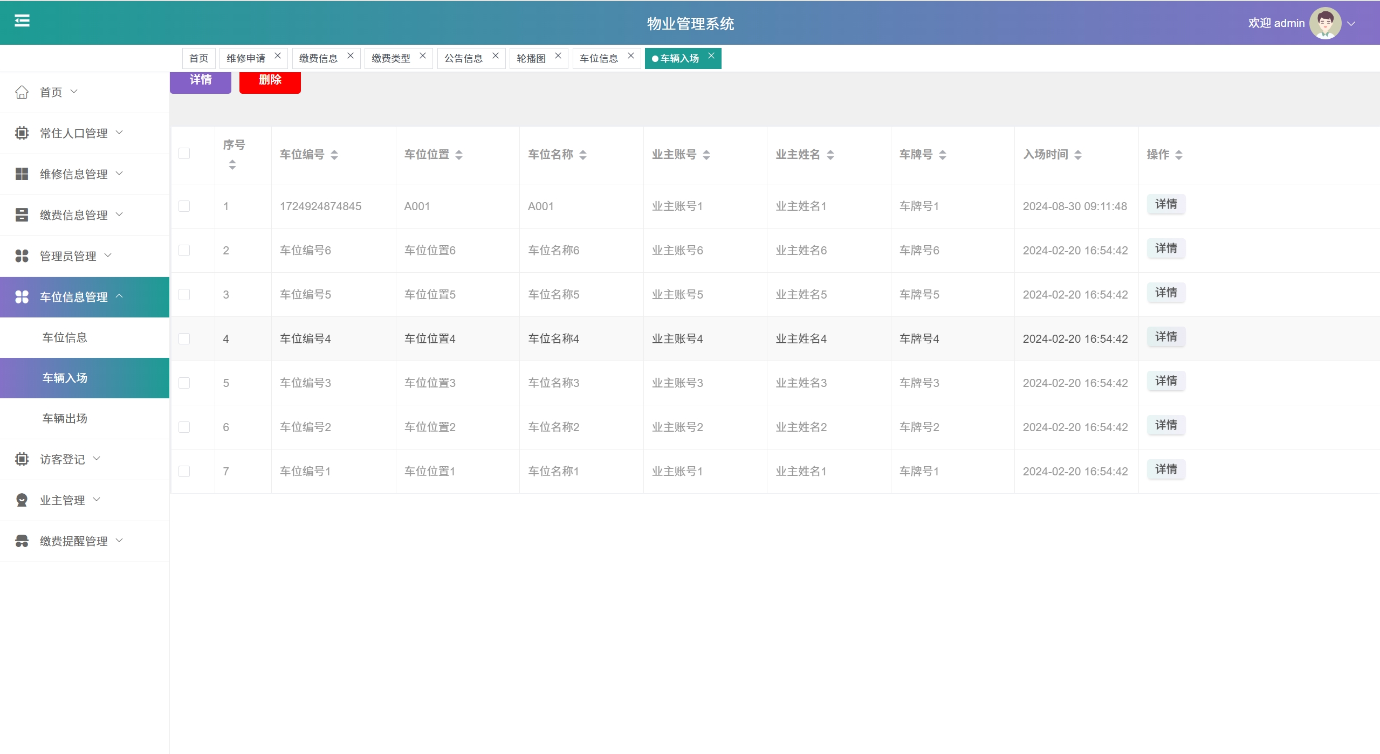This screenshot has height=754, width=1380.
Task: Toggle the select-all header checkbox
Action: [184, 154]
